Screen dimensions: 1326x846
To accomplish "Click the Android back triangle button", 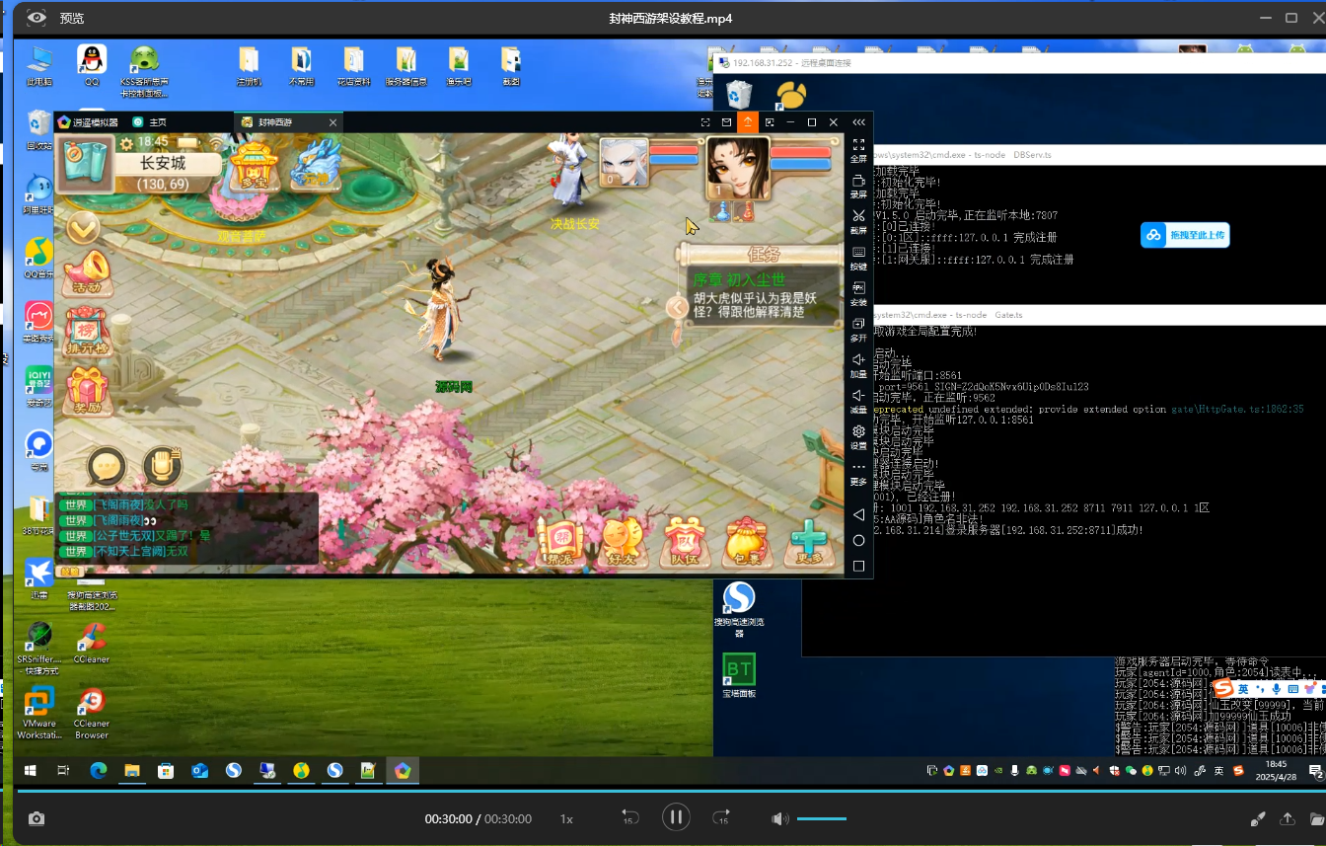I will point(858,515).
